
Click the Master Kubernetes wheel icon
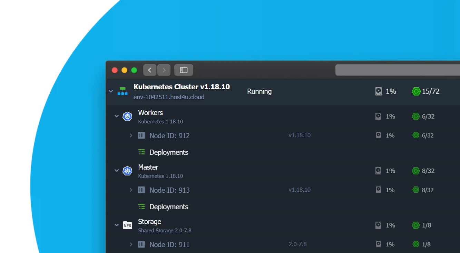point(127,171)
